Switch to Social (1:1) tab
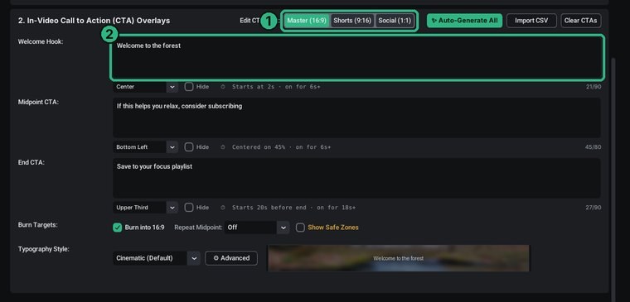The height and width of the screenshot is (302, 630). 395,21
